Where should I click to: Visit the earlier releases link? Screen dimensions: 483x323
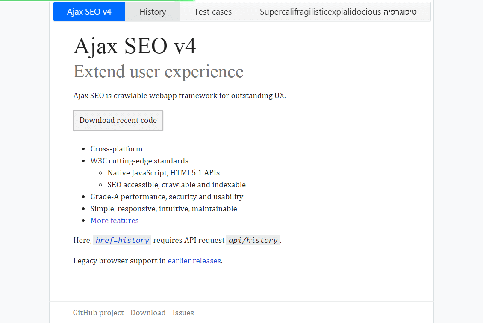[194, 260]
